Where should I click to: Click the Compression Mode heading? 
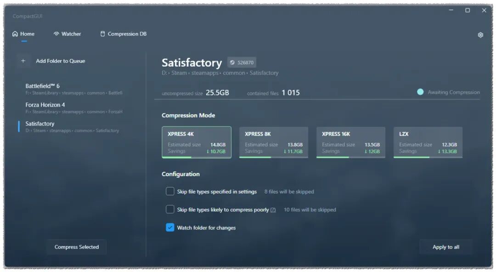(188, 115)
